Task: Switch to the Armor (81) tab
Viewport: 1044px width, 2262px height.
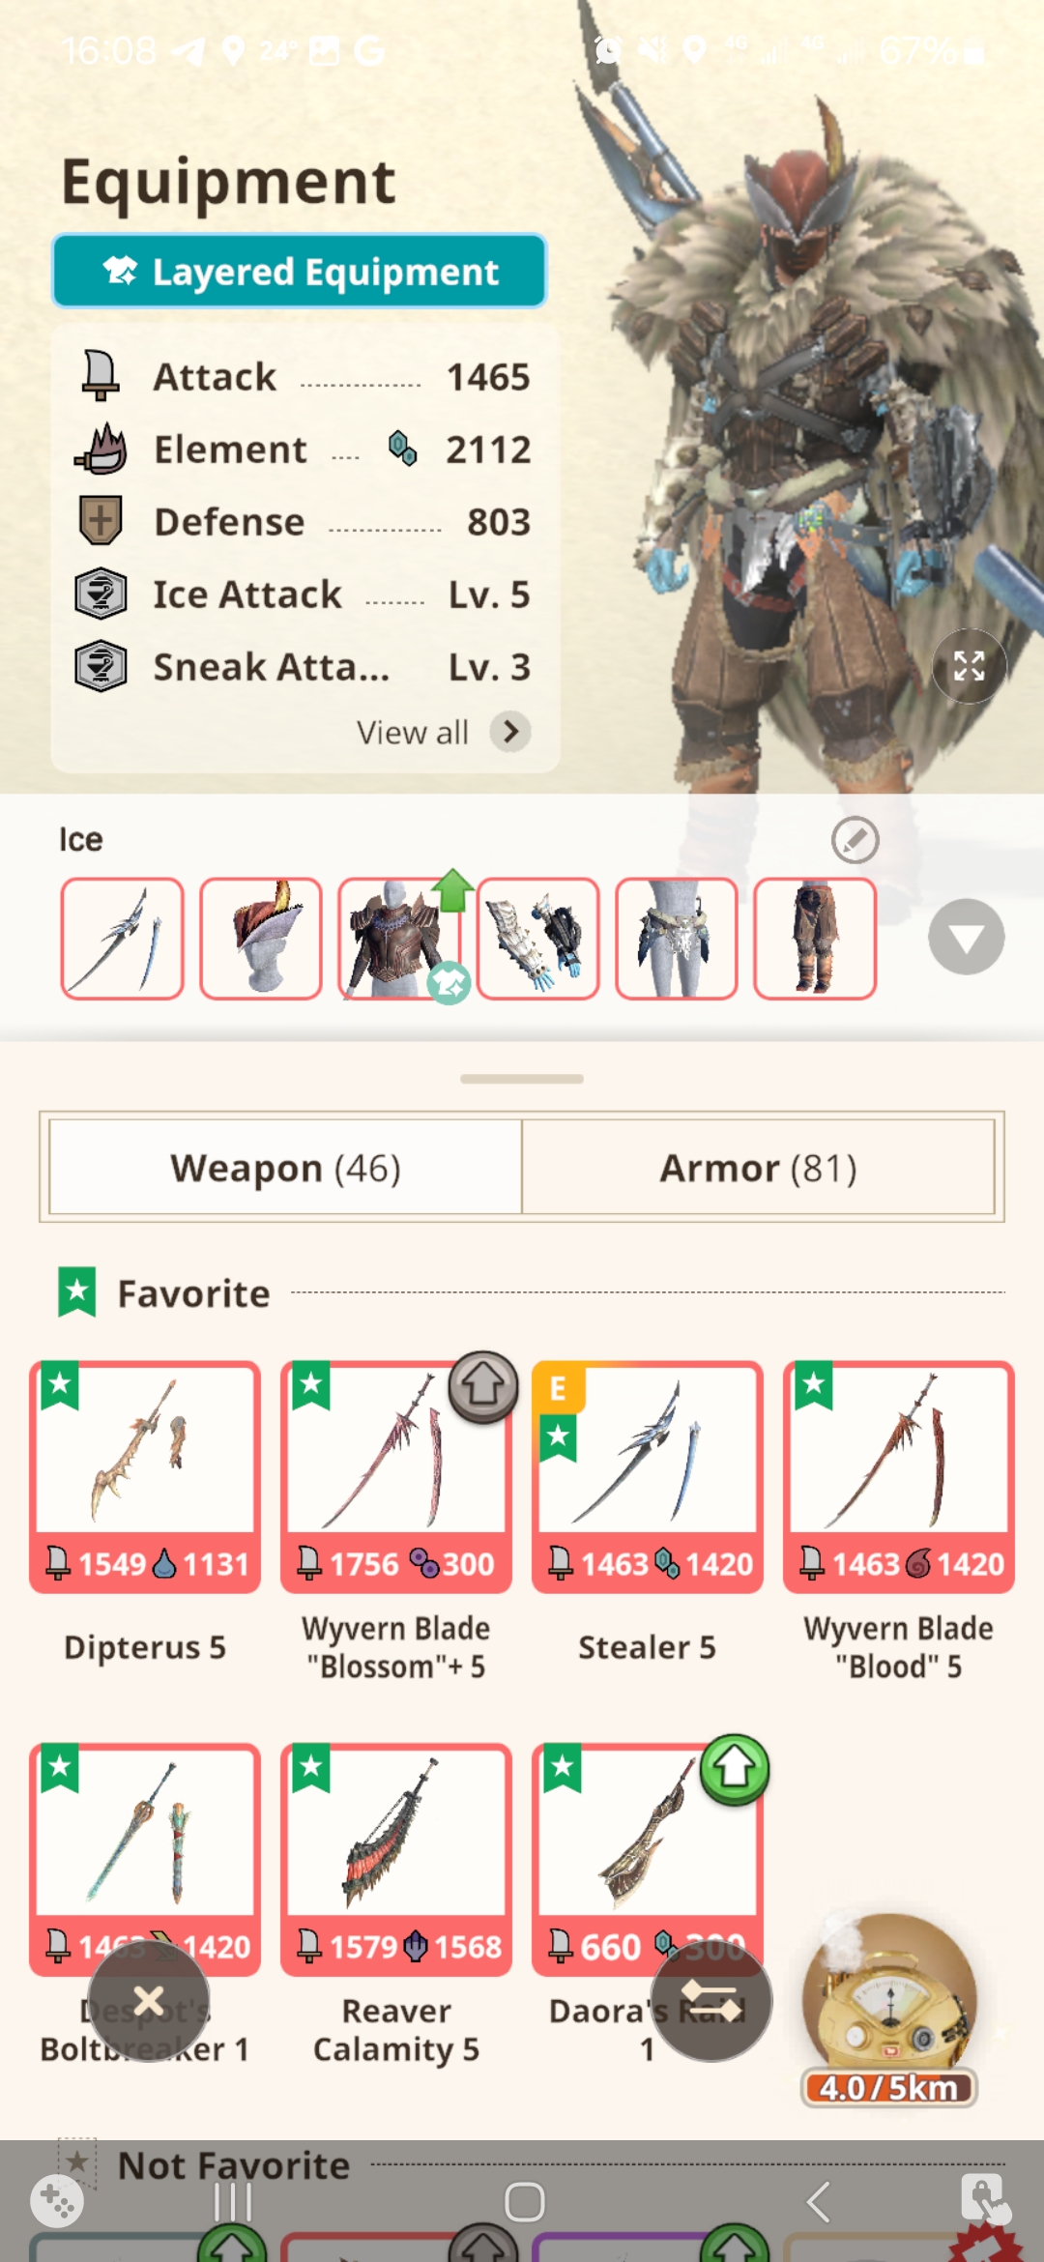Action: tap(758, 1167)
